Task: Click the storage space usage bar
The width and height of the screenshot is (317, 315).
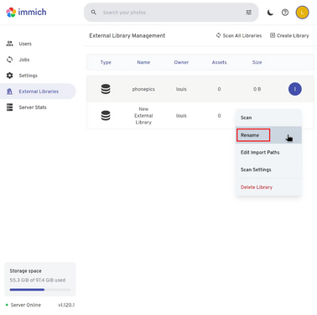Action: click(x=40, y=290)
